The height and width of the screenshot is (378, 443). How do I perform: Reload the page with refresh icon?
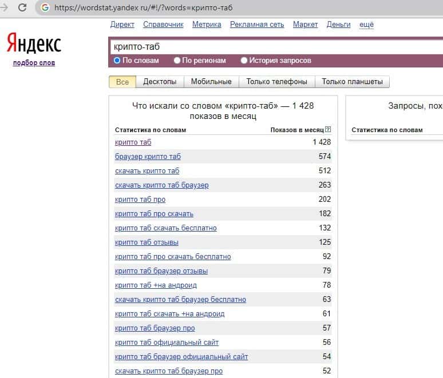[22, 8]
